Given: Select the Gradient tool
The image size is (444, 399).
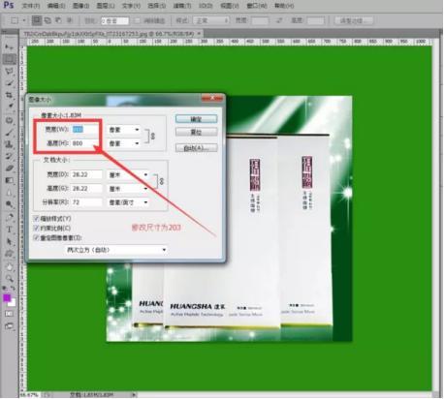Looking at the screenshot, I should 9,180.
